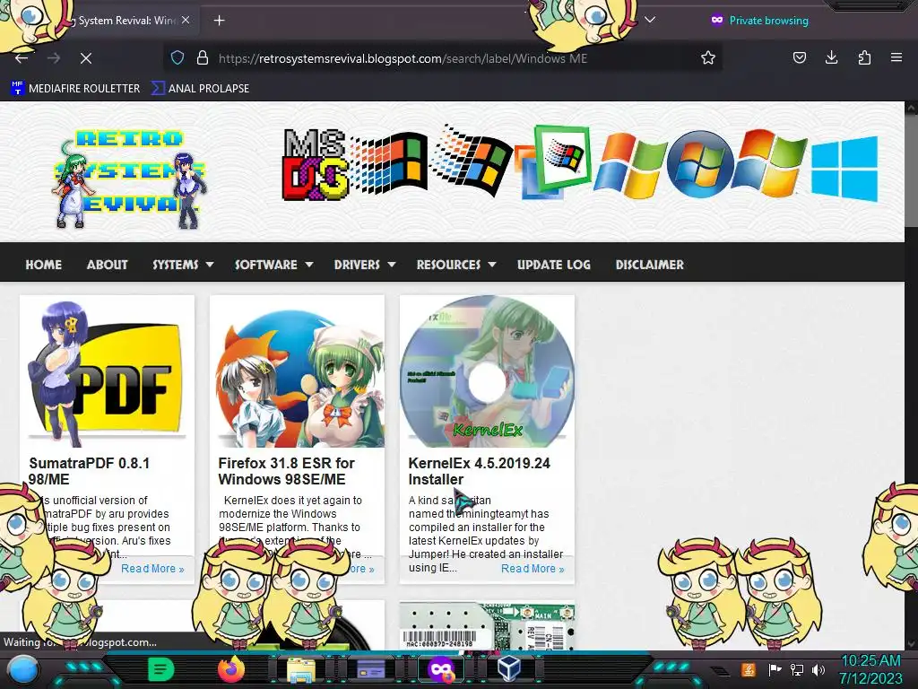Click the MS-DOS logo in the banner

coord(315,165)
